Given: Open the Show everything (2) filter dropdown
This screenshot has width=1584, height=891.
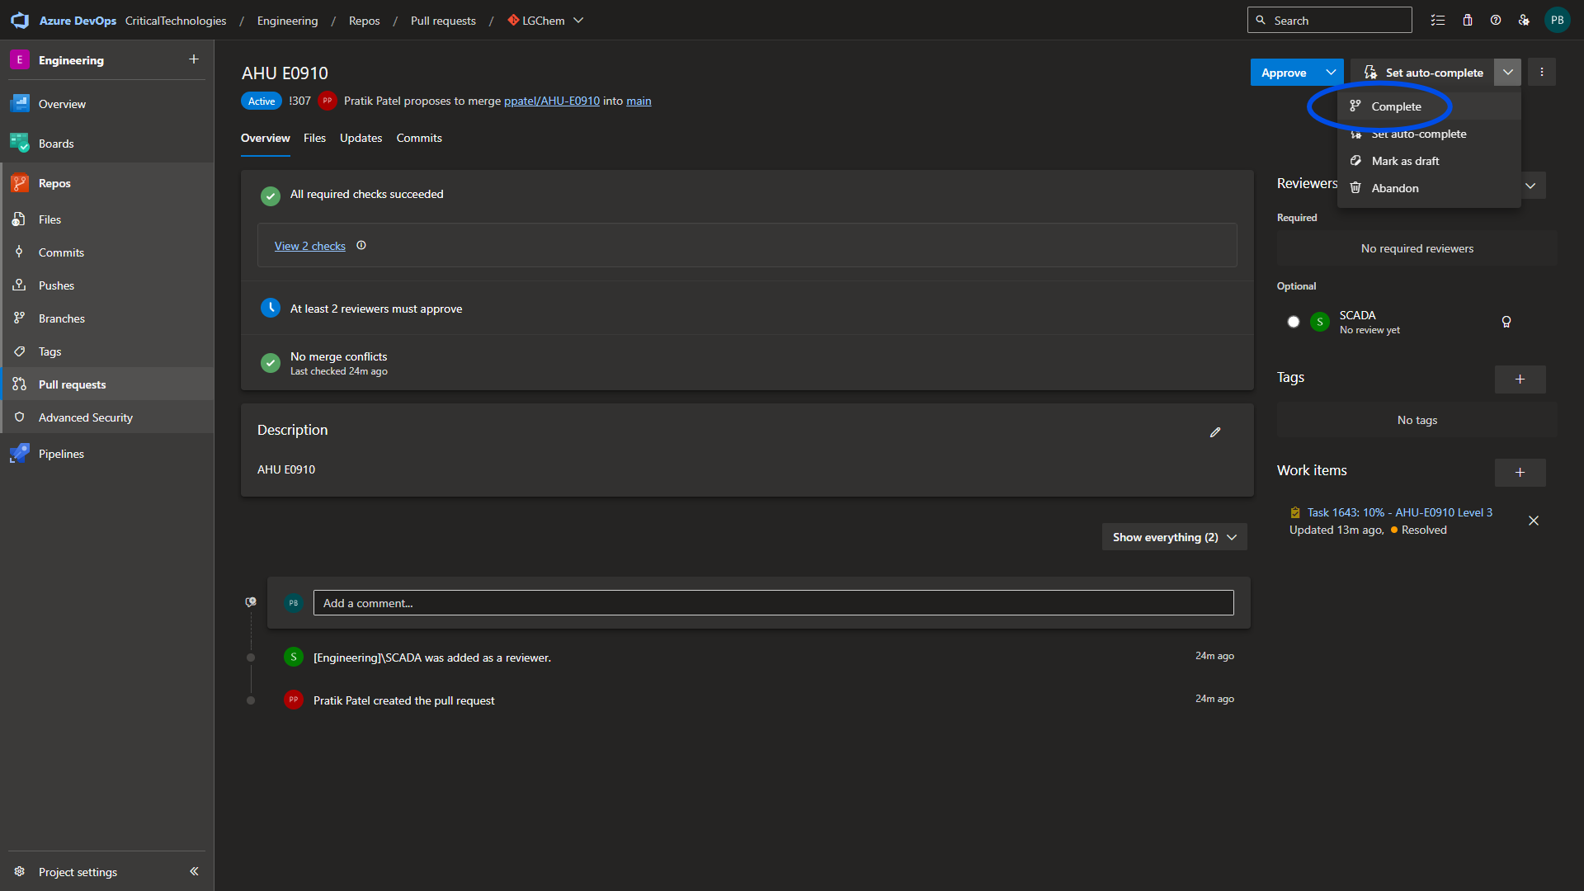Looking at the screenshot, I should click(1174, 537).
